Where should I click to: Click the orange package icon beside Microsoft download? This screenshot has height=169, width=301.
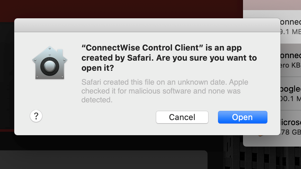[x=260, y=135]
